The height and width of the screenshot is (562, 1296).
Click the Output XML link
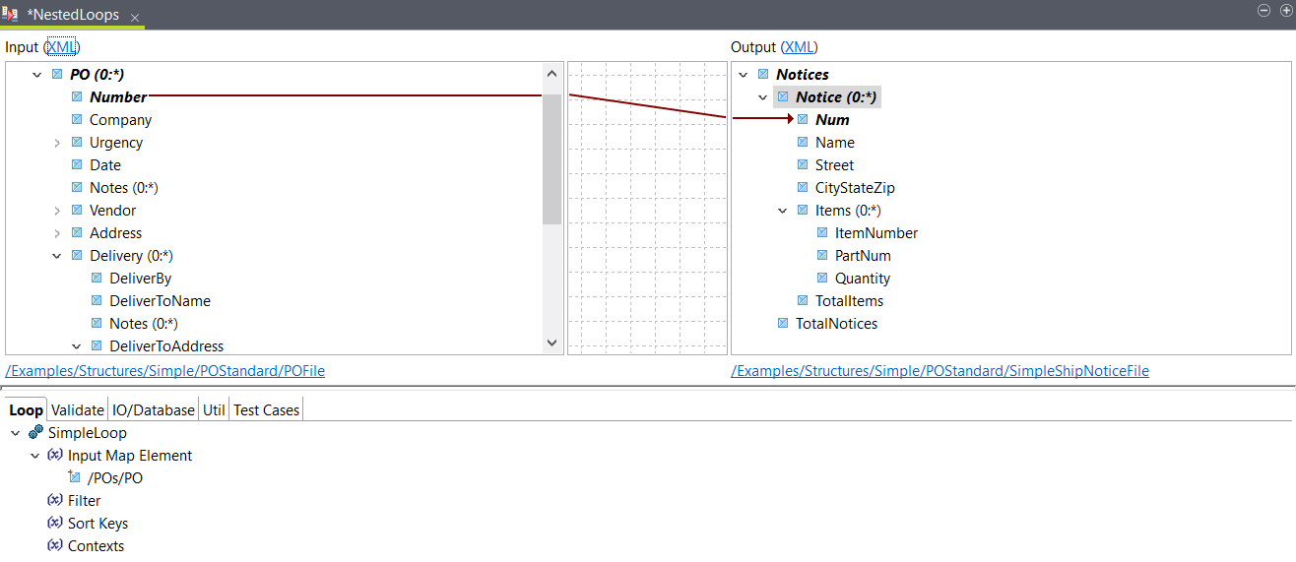(x=799, y=47)
